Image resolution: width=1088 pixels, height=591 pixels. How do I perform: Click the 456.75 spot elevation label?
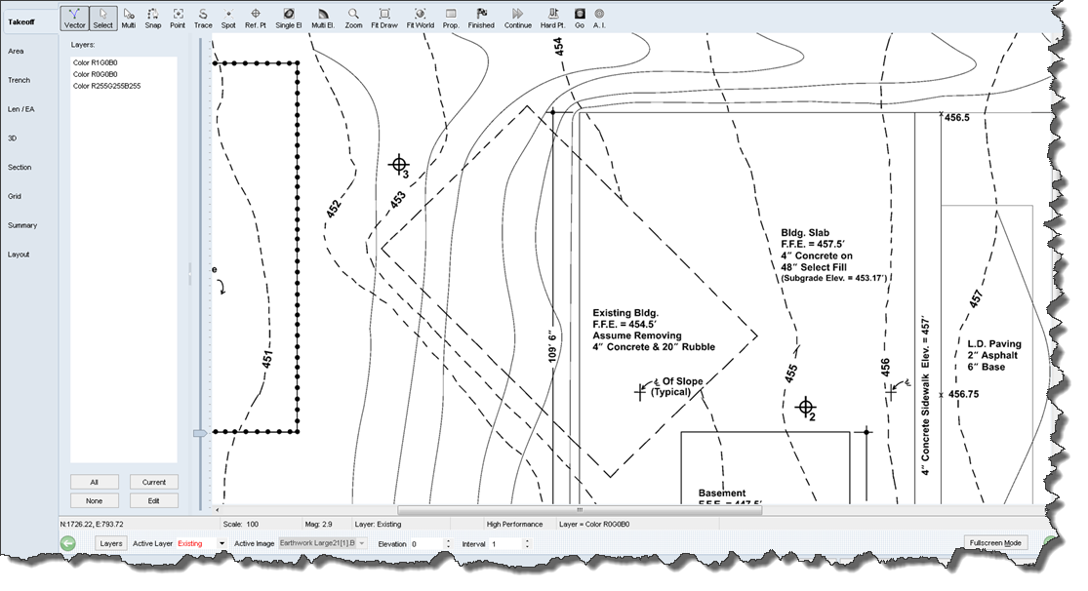(x=963, y=394)
